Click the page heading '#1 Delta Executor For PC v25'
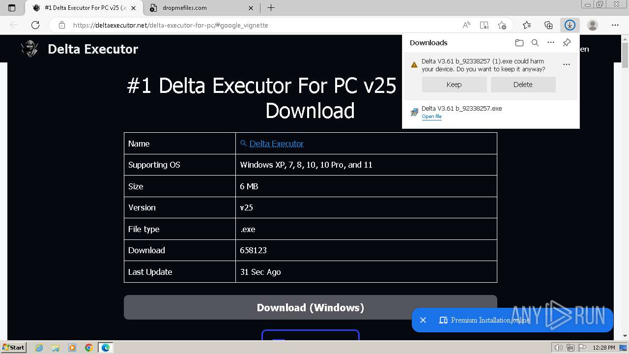 pyautogui.click(x=262, y=86)
